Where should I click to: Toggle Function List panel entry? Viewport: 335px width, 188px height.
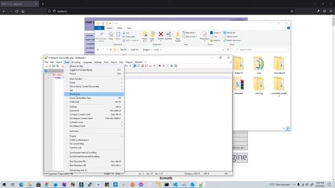click(94, 148)
